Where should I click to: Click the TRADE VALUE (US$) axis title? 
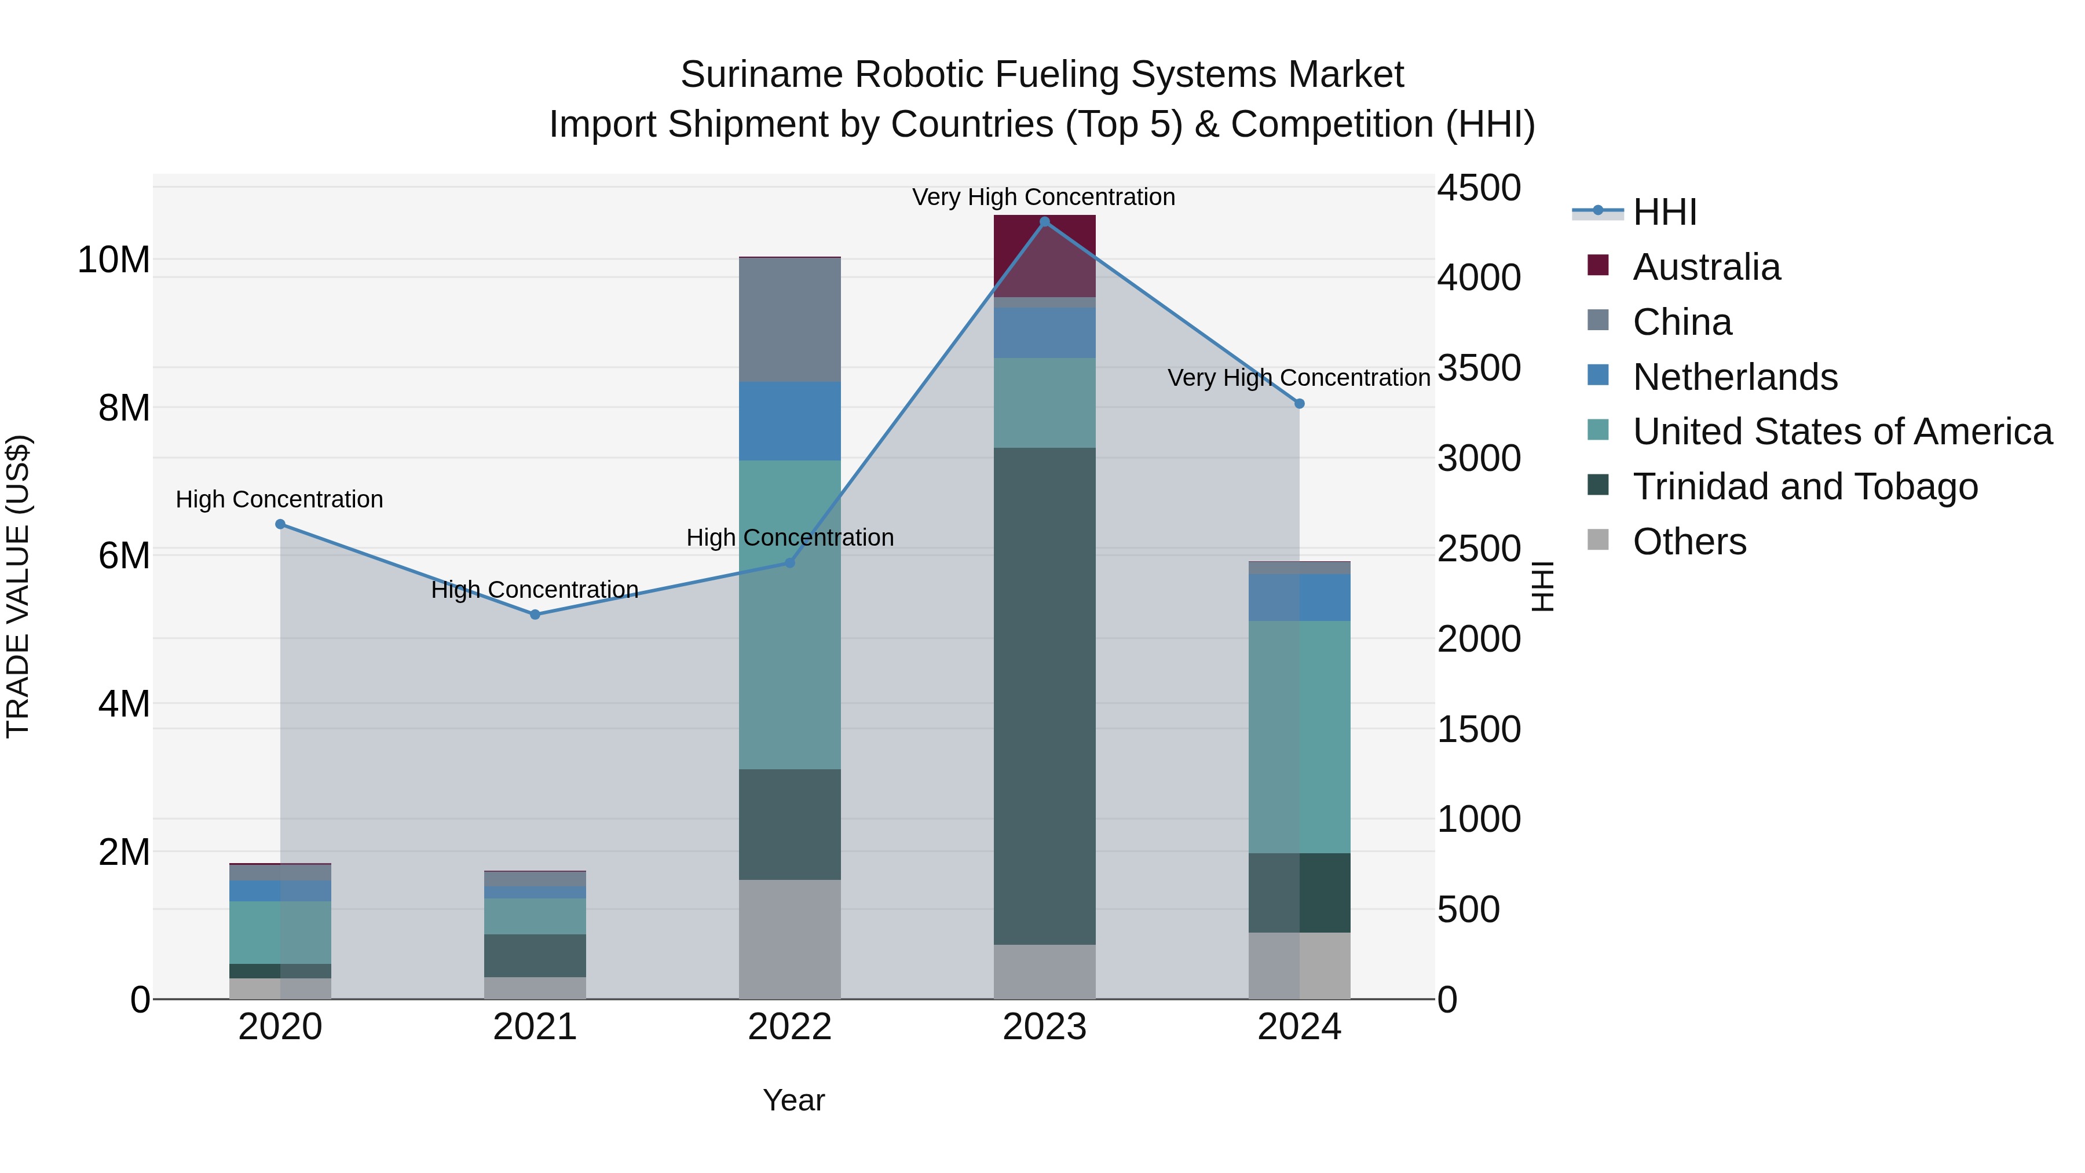(x=18, y=586)
